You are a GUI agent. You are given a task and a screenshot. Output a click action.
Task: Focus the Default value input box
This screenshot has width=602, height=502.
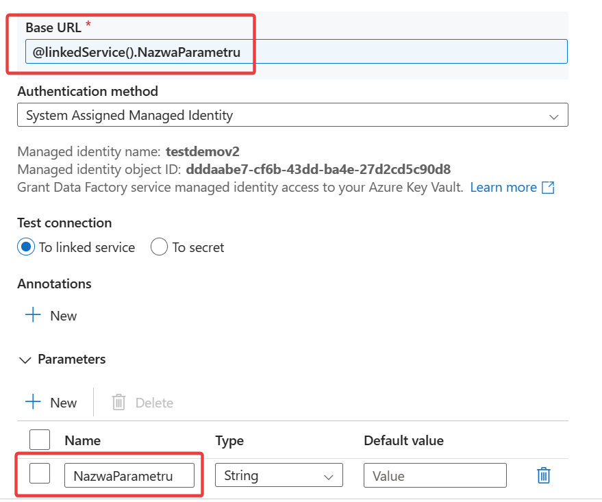(435, 475)
